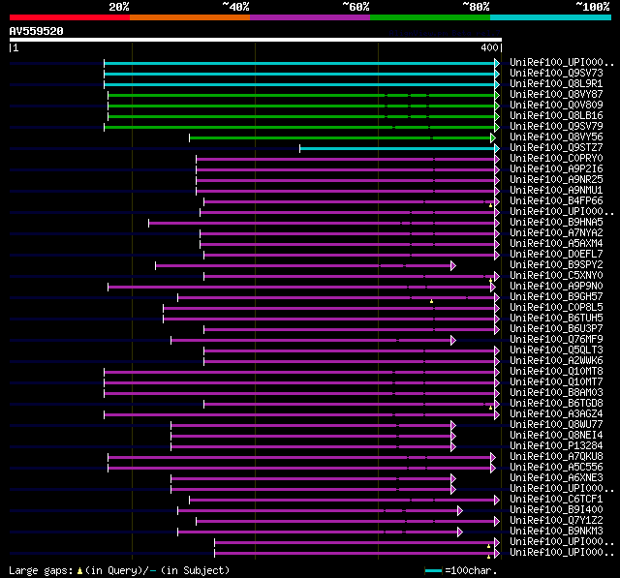This screenshot has height=578, width=620.
Task: Select the UniRef100_Q8VY87 label
Action: 556,95
